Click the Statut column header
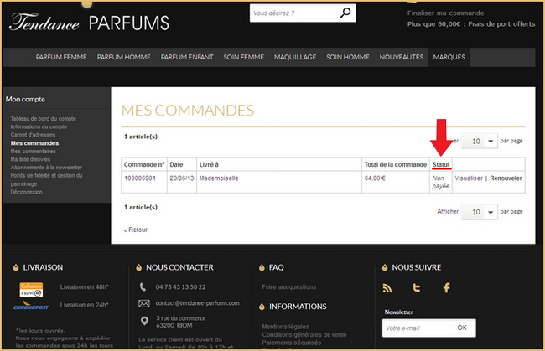This screenshot has height=351, width=545. 441,164
